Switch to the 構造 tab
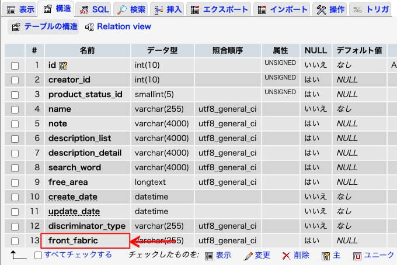 [x=57, y=9]
